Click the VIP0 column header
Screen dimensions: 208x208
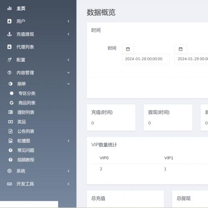tap(104, 158)
